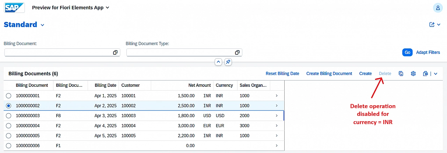Expand the Standard variant dropdown

point(43,25)
